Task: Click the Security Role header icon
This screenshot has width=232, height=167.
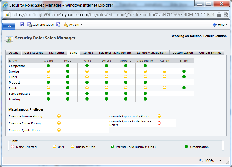Action: tap(9, 39)
